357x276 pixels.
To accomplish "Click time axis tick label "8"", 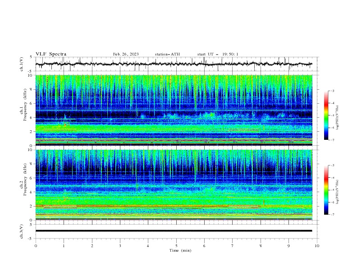I will coord(261,246).
